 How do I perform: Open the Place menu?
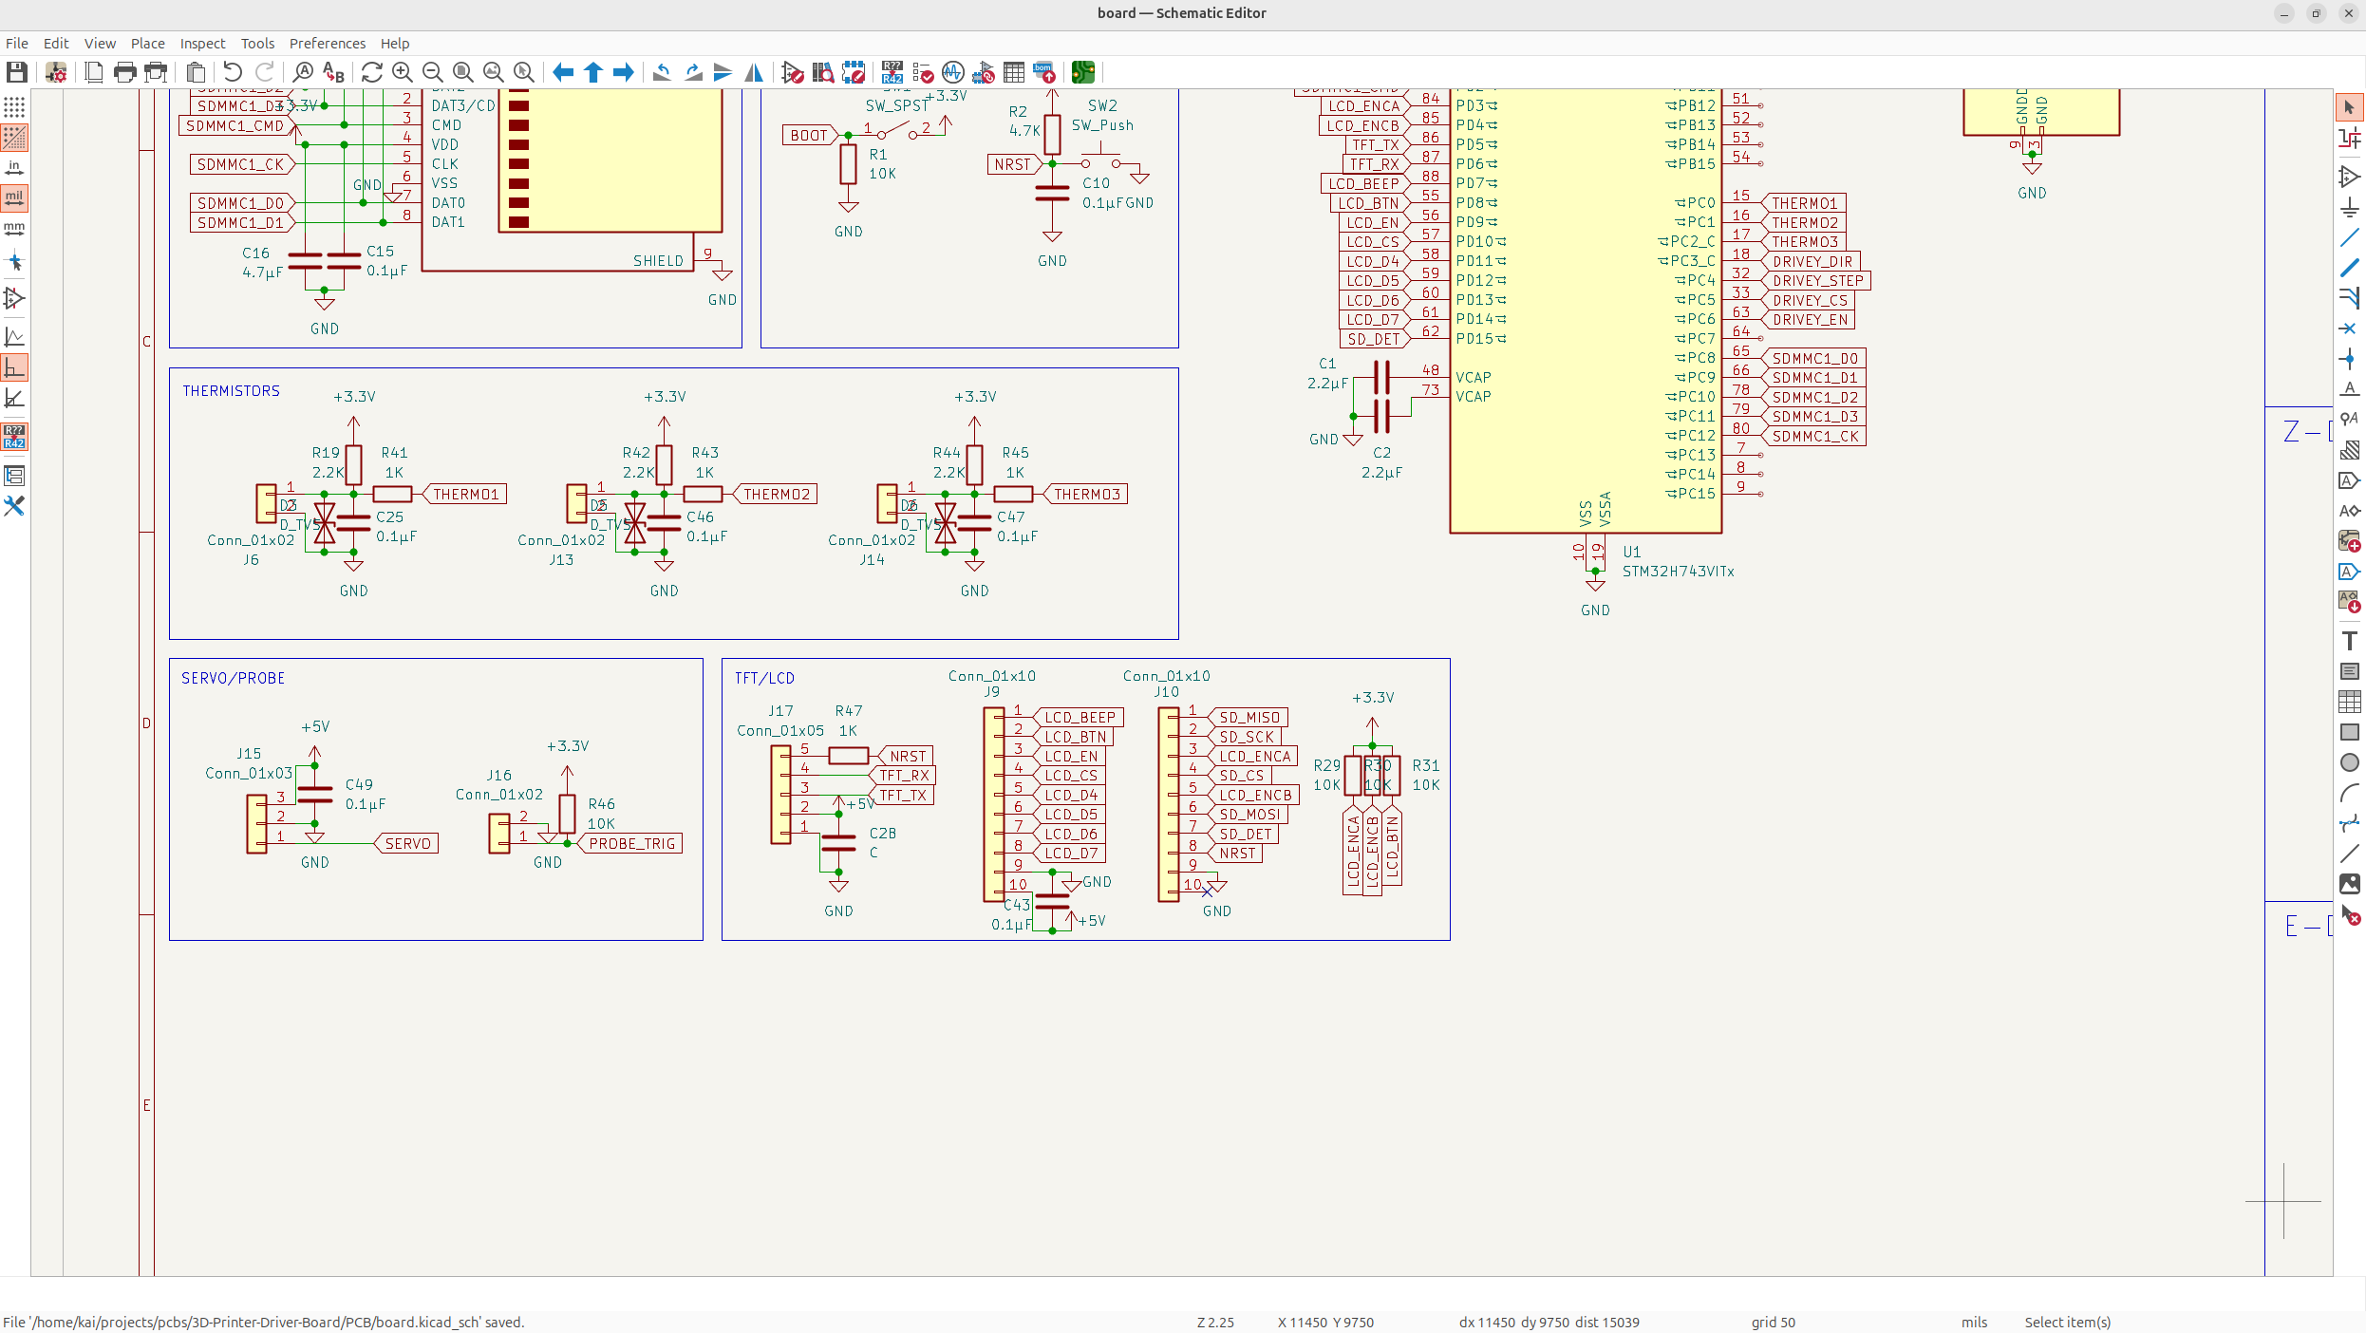[x=147, y=44]
